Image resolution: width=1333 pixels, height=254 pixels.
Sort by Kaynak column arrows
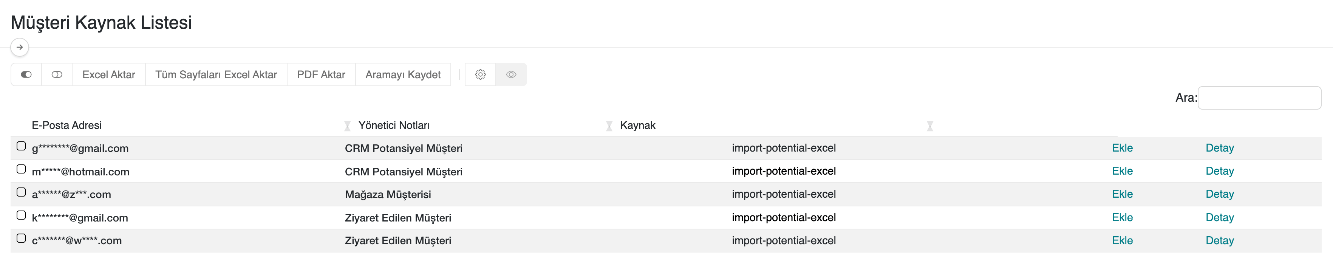coord(930,126)
